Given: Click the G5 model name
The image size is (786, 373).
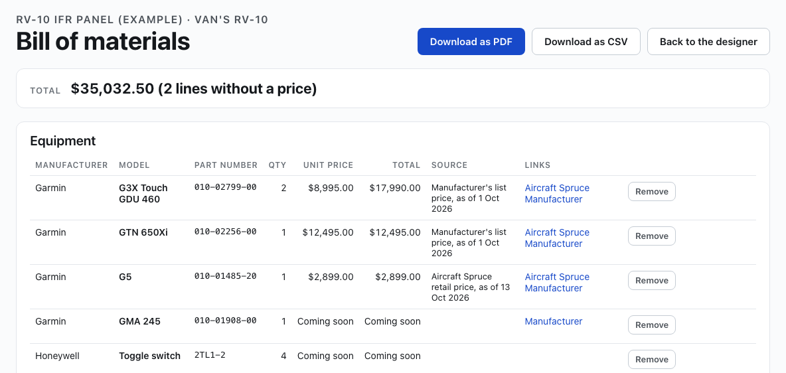Looking at the screenshot, I should point(125,277).
